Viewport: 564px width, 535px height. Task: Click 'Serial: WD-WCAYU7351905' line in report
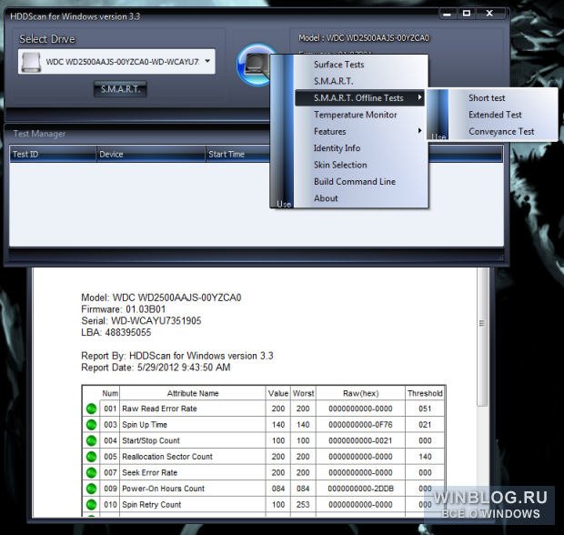point(141,320)
